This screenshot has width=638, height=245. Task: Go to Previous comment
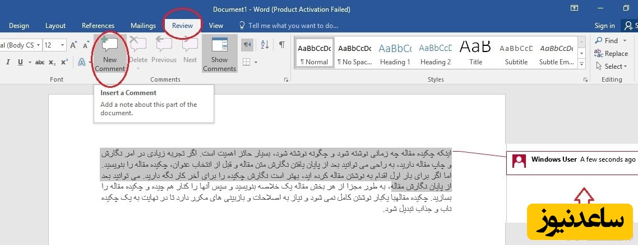coord(164,50)
